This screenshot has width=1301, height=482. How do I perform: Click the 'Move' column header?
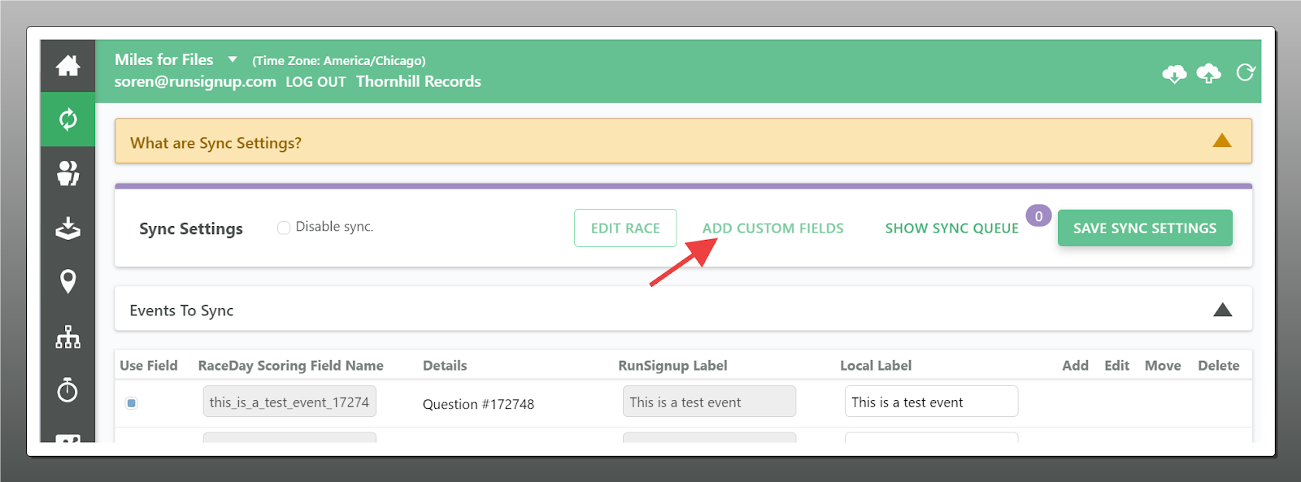pyautogui.click(x=1163, y=366)
